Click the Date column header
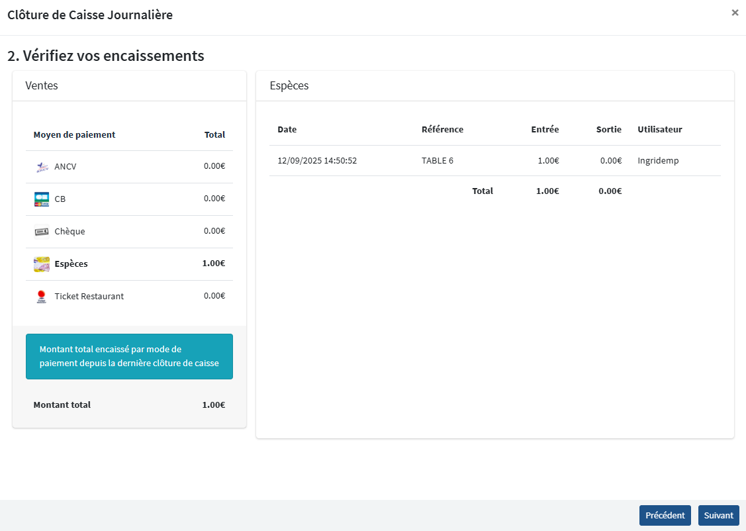This screenshot has width=746, height=531. 287,129
